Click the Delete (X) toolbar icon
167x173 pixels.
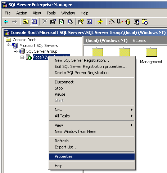[45, 22]
